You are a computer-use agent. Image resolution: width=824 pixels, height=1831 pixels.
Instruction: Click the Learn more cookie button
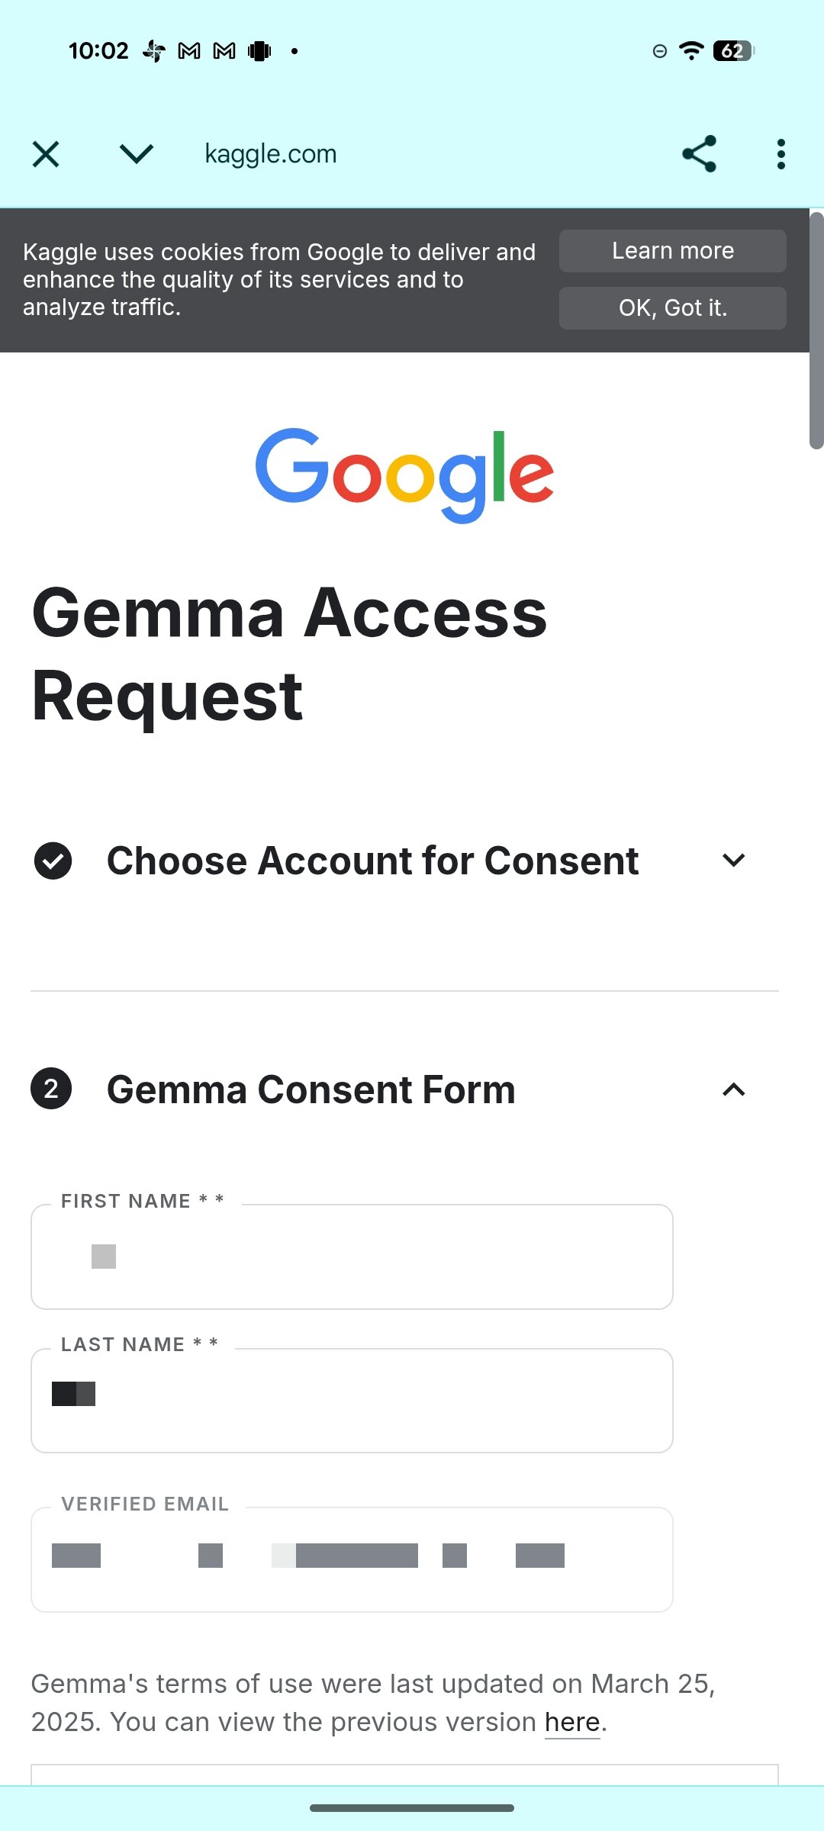pos(672,251)
